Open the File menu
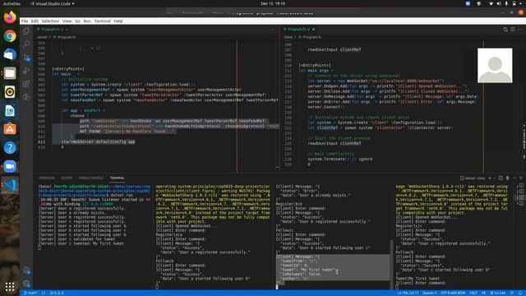The image size is (526, 296). point(25,21)
